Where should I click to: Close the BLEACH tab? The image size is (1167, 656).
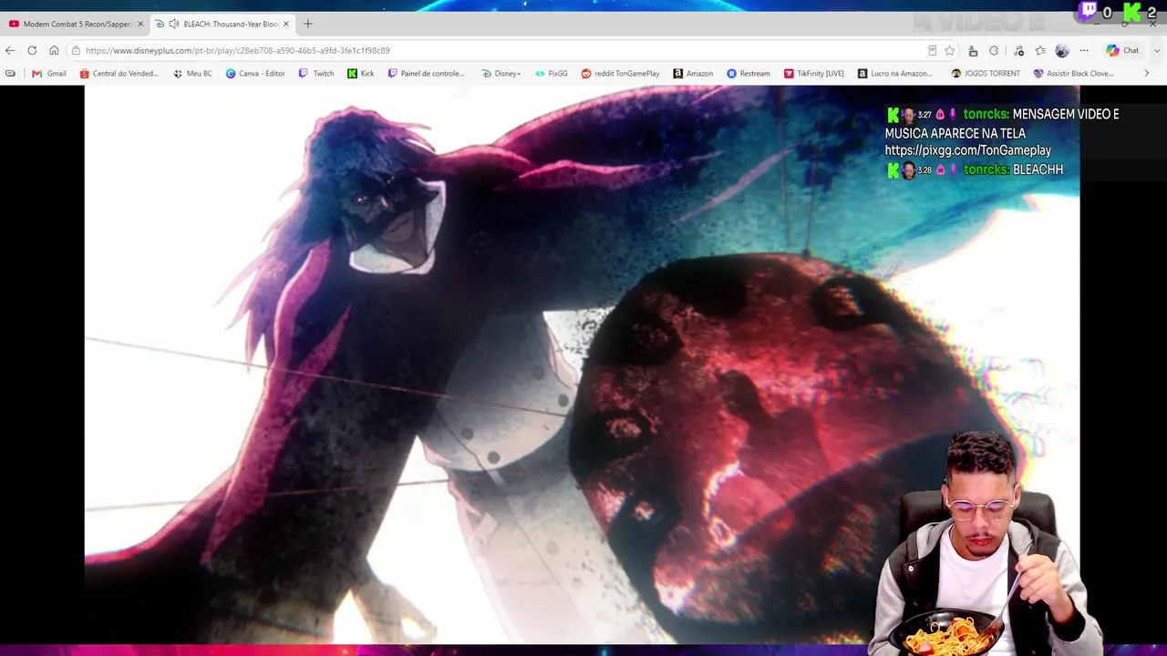pos(286,24)
